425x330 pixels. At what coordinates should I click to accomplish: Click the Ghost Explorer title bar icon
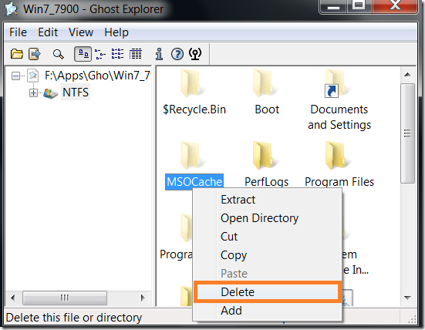pos(12,8)
